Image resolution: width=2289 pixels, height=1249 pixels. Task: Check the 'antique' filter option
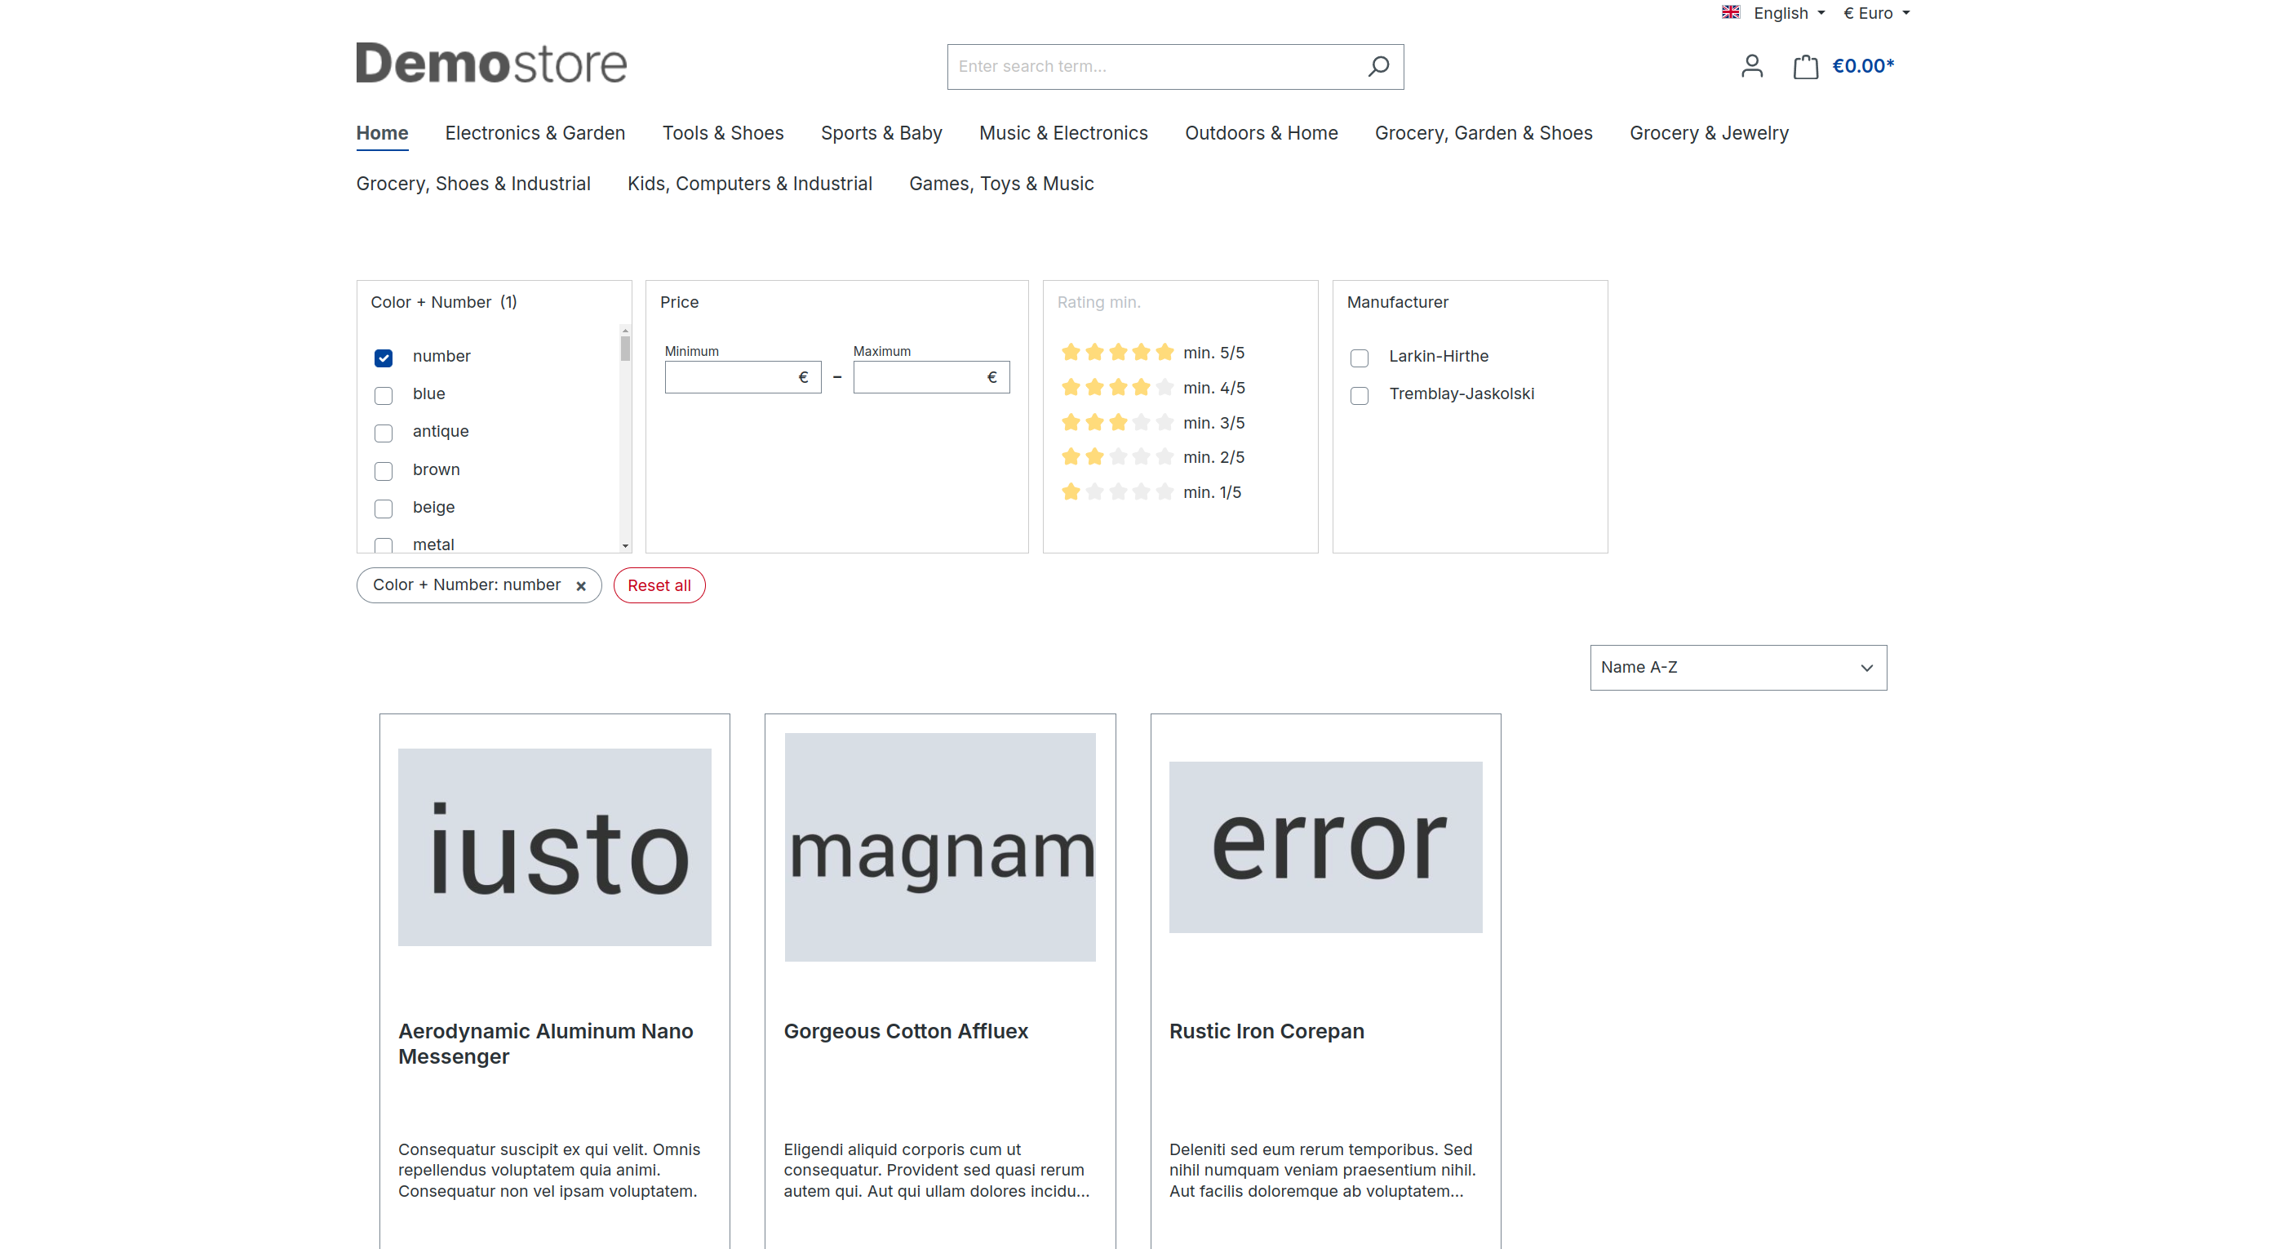[383, 433]
